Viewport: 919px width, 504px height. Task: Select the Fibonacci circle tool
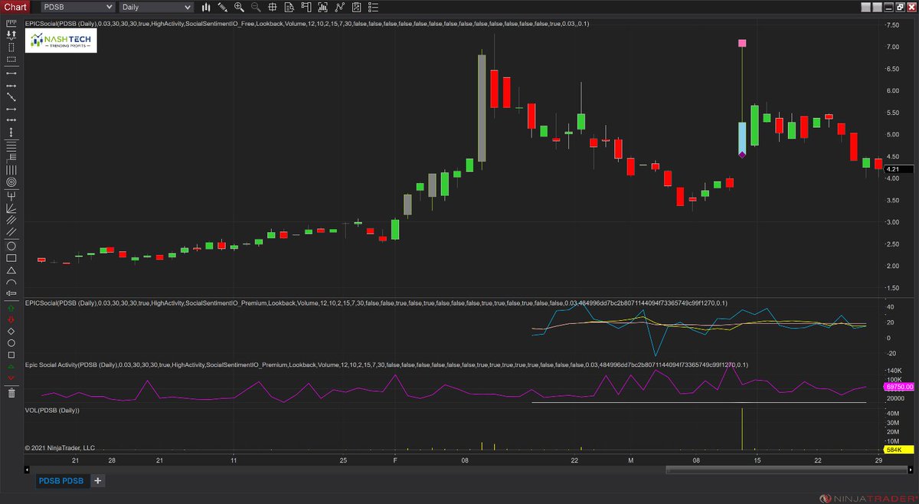tap(11, 182)
